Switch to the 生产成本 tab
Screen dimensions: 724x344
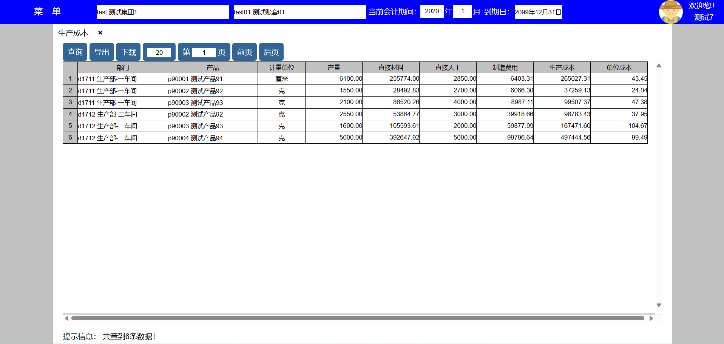pyautogui.click(x=73, y=33)
